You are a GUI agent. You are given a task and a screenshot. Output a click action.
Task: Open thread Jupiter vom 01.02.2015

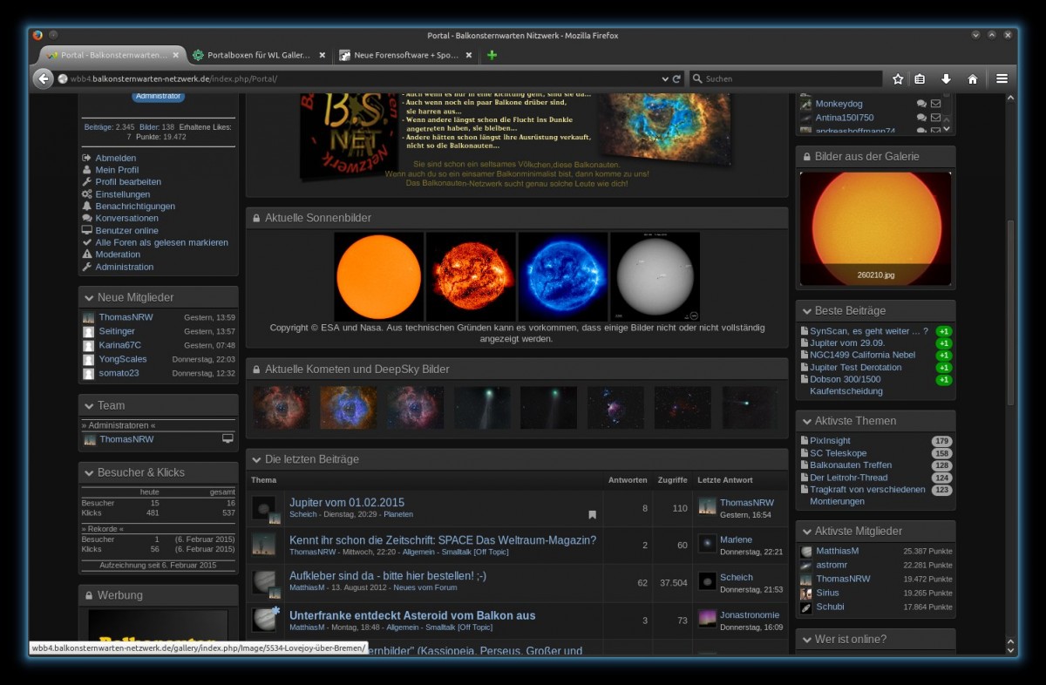[x=347, y=503]
